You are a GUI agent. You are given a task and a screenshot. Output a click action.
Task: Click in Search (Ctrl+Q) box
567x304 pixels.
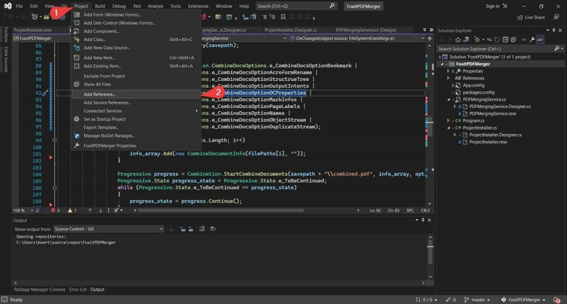click(296, 6)
